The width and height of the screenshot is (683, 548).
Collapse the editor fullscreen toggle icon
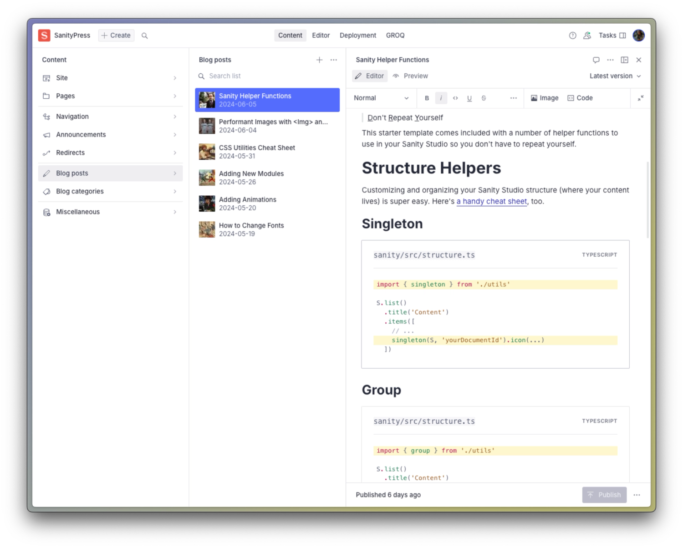(641, 98)
